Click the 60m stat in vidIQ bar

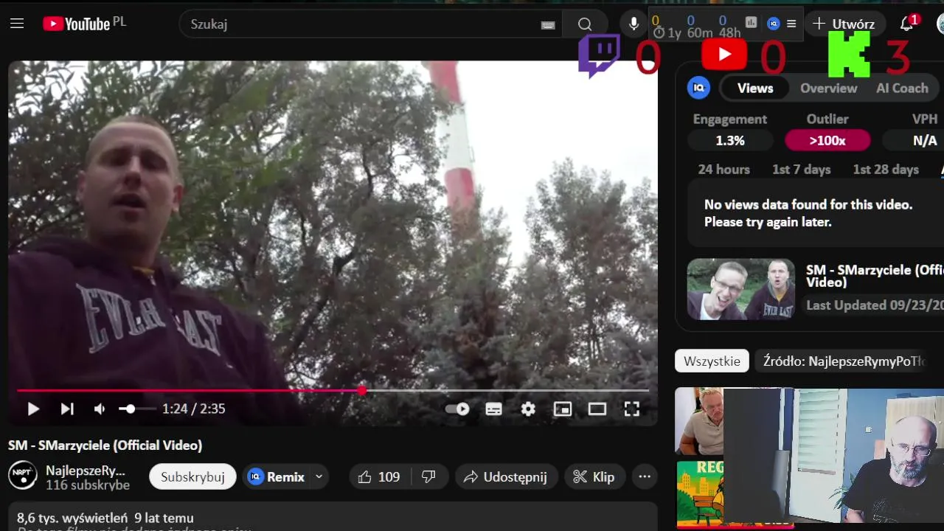click(700, 32)
